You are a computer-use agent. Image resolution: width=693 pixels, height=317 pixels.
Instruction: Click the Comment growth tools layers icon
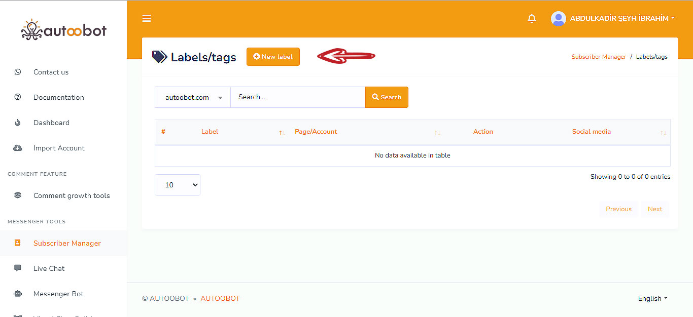click(18, 195)
